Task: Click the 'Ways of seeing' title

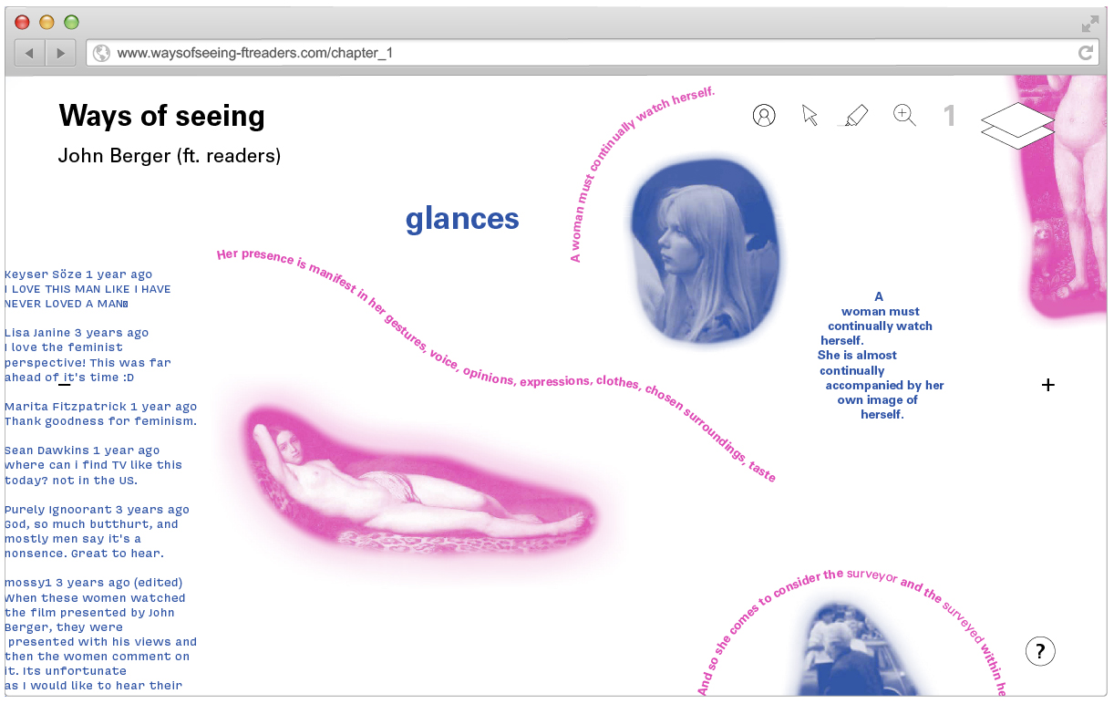Action: click(161, 116)
